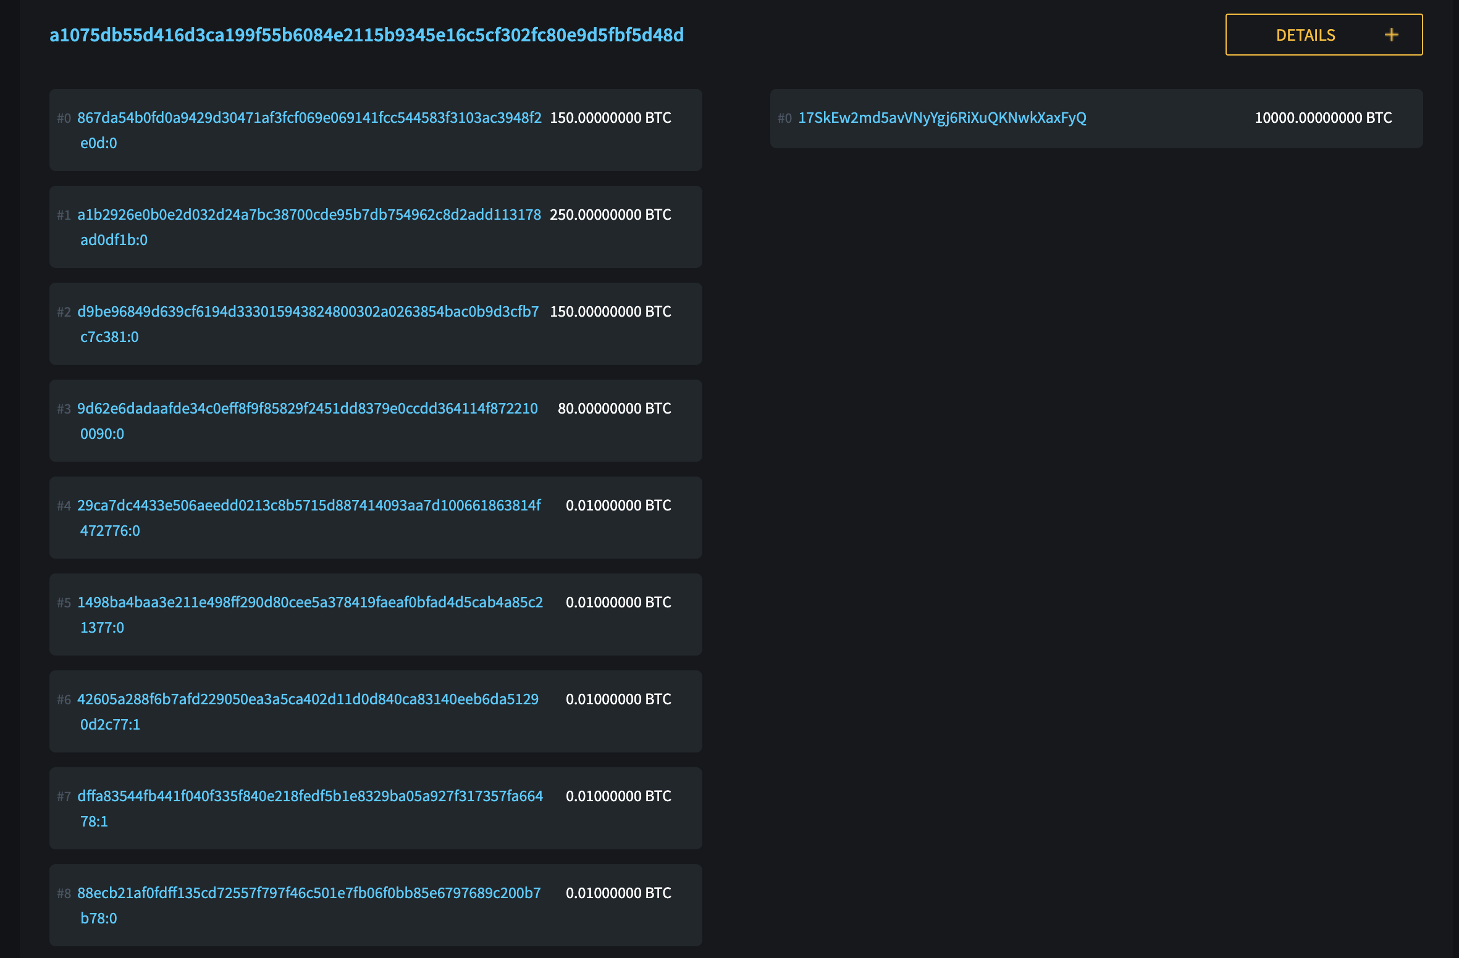
Task: Open input #1 outpoint a1b2926e0b0e link
Action: (309, 215)
